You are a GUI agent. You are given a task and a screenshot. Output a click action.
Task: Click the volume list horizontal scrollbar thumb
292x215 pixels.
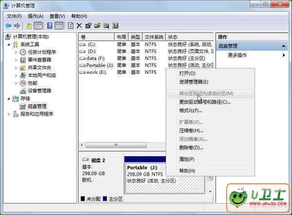click(116, 145)
